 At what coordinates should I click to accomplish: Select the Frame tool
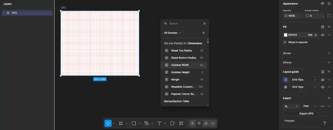pos(121,123)
